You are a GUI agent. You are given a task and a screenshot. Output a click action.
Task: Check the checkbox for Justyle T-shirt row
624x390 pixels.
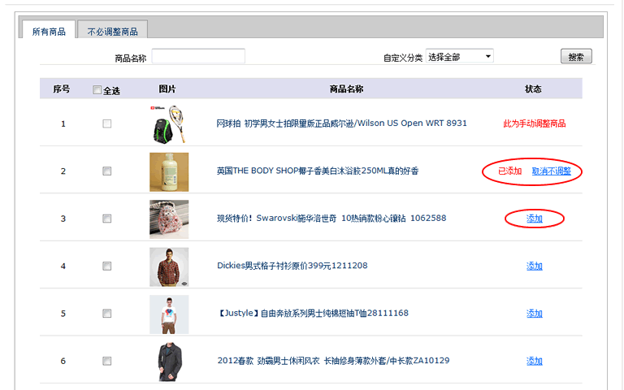107,313
